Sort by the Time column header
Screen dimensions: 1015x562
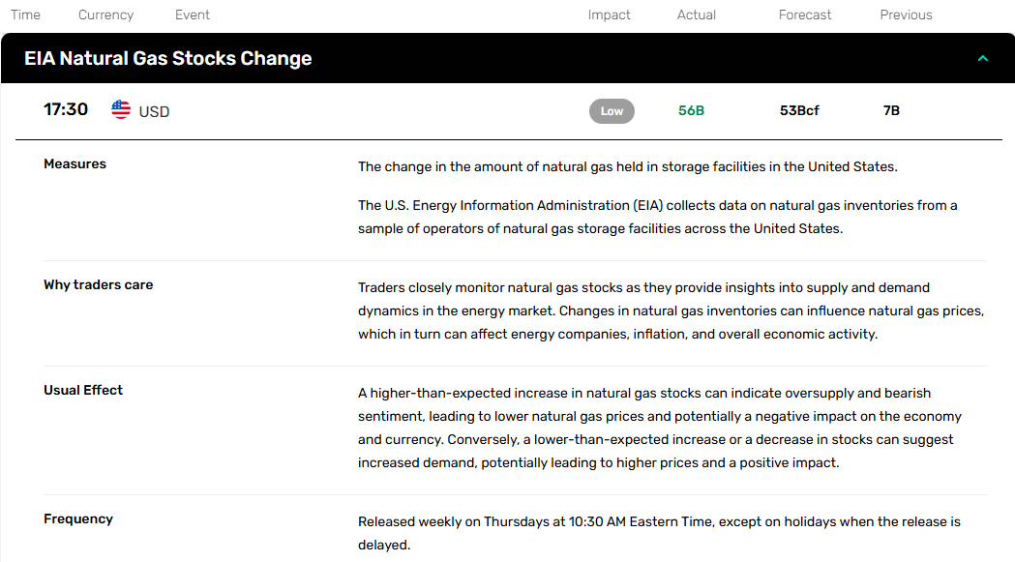pos(25,15)
